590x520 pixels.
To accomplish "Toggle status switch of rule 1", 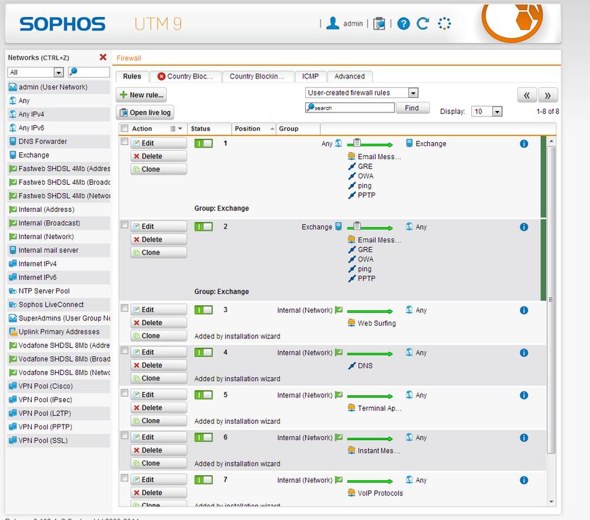I will [x=203, y=143].
